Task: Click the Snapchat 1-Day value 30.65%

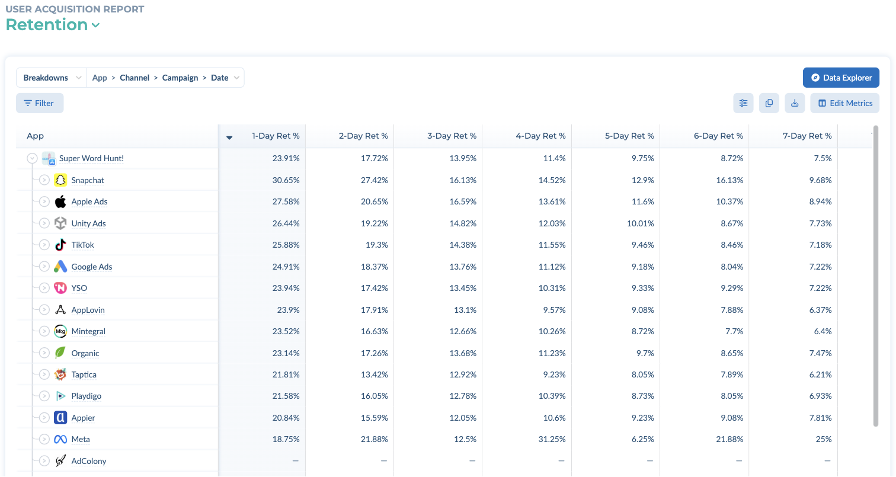Action: coord(286,180)
